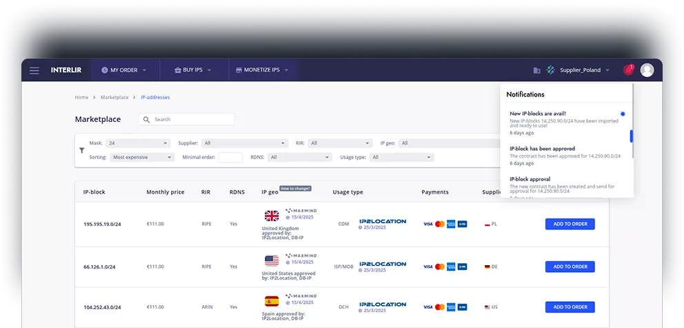Open the user avatar profile icon
684x328 pixels.
[x=647, y=70]
